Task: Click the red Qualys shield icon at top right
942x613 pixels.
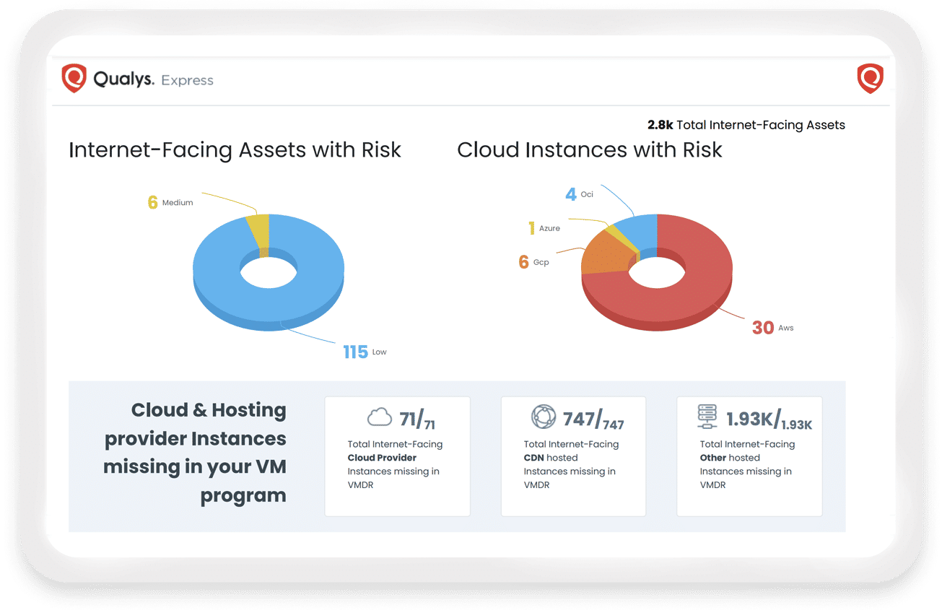Action: click(870, 79)
